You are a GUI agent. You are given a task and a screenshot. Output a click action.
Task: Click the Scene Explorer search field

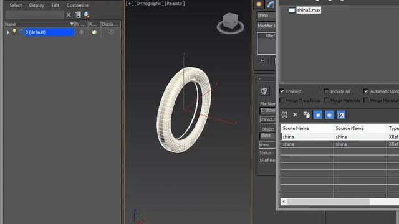pyautogui.click(x=35, y=15)
